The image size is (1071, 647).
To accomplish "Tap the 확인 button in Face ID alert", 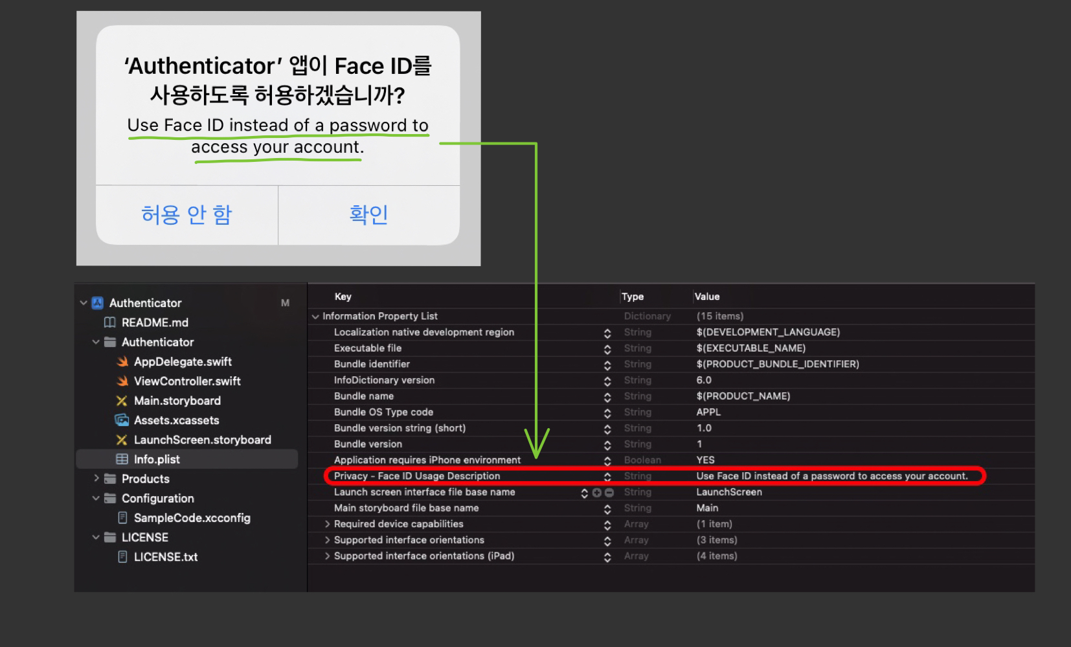I will 369,215.
